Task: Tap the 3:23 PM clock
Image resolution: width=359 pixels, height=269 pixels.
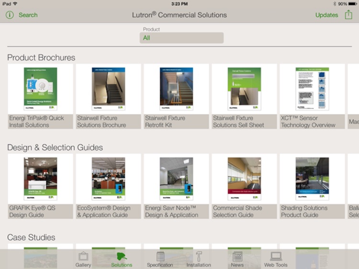Action: [179, 4]
